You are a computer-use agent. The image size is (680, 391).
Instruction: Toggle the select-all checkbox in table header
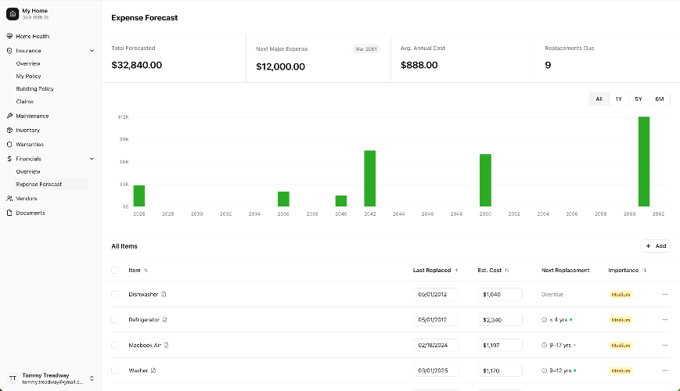pos(115,270)
